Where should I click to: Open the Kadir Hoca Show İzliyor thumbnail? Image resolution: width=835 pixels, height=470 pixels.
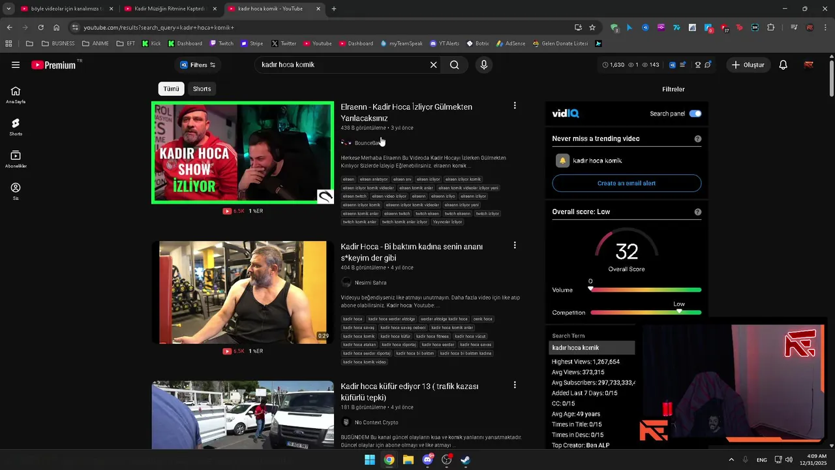coord(243,152)
